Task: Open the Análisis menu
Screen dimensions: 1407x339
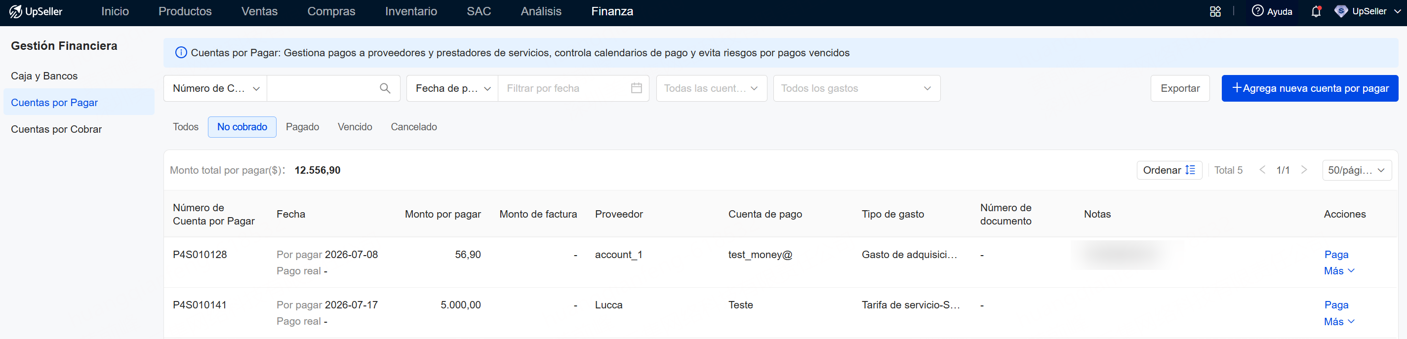Action: tap(541, 11)
